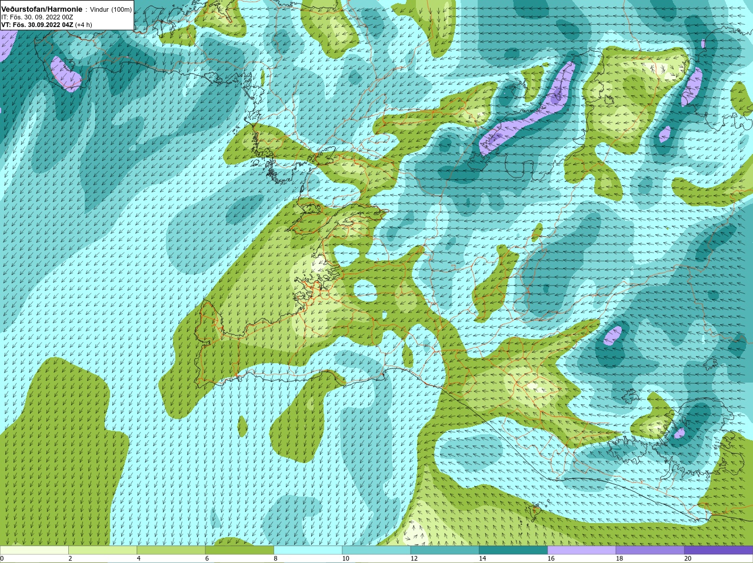Pick the 8–10 m/s light cyan legend color
The image size is (753, 563).
pyautogui.click(x=308, y=550)
